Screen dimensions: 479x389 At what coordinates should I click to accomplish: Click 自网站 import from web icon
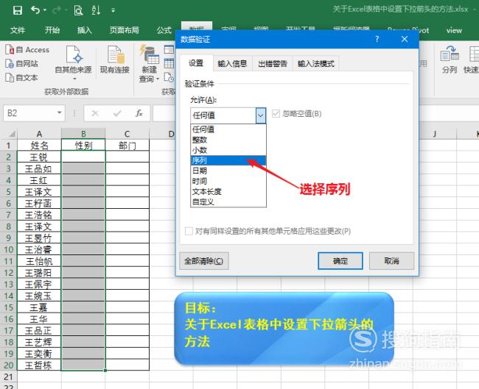click(x=21, y=64)
